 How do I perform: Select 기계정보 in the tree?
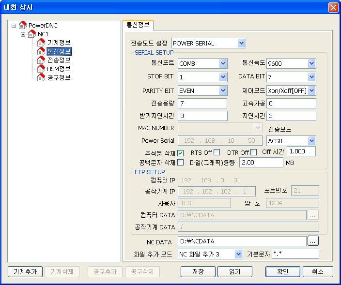coord(59,43)
